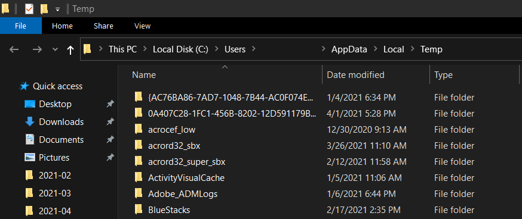
Task: Expand chevron after Local in breadcrumb
Action: (x=413, y=49)
